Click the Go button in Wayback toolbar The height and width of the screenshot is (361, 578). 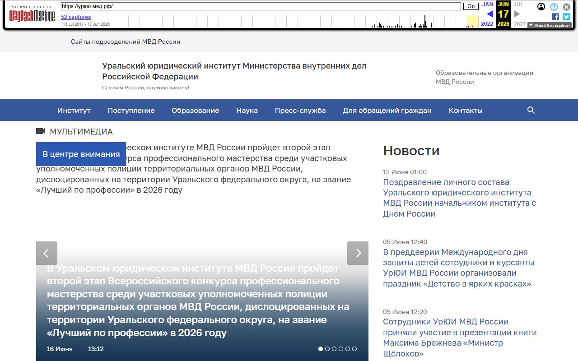[471, 6]
